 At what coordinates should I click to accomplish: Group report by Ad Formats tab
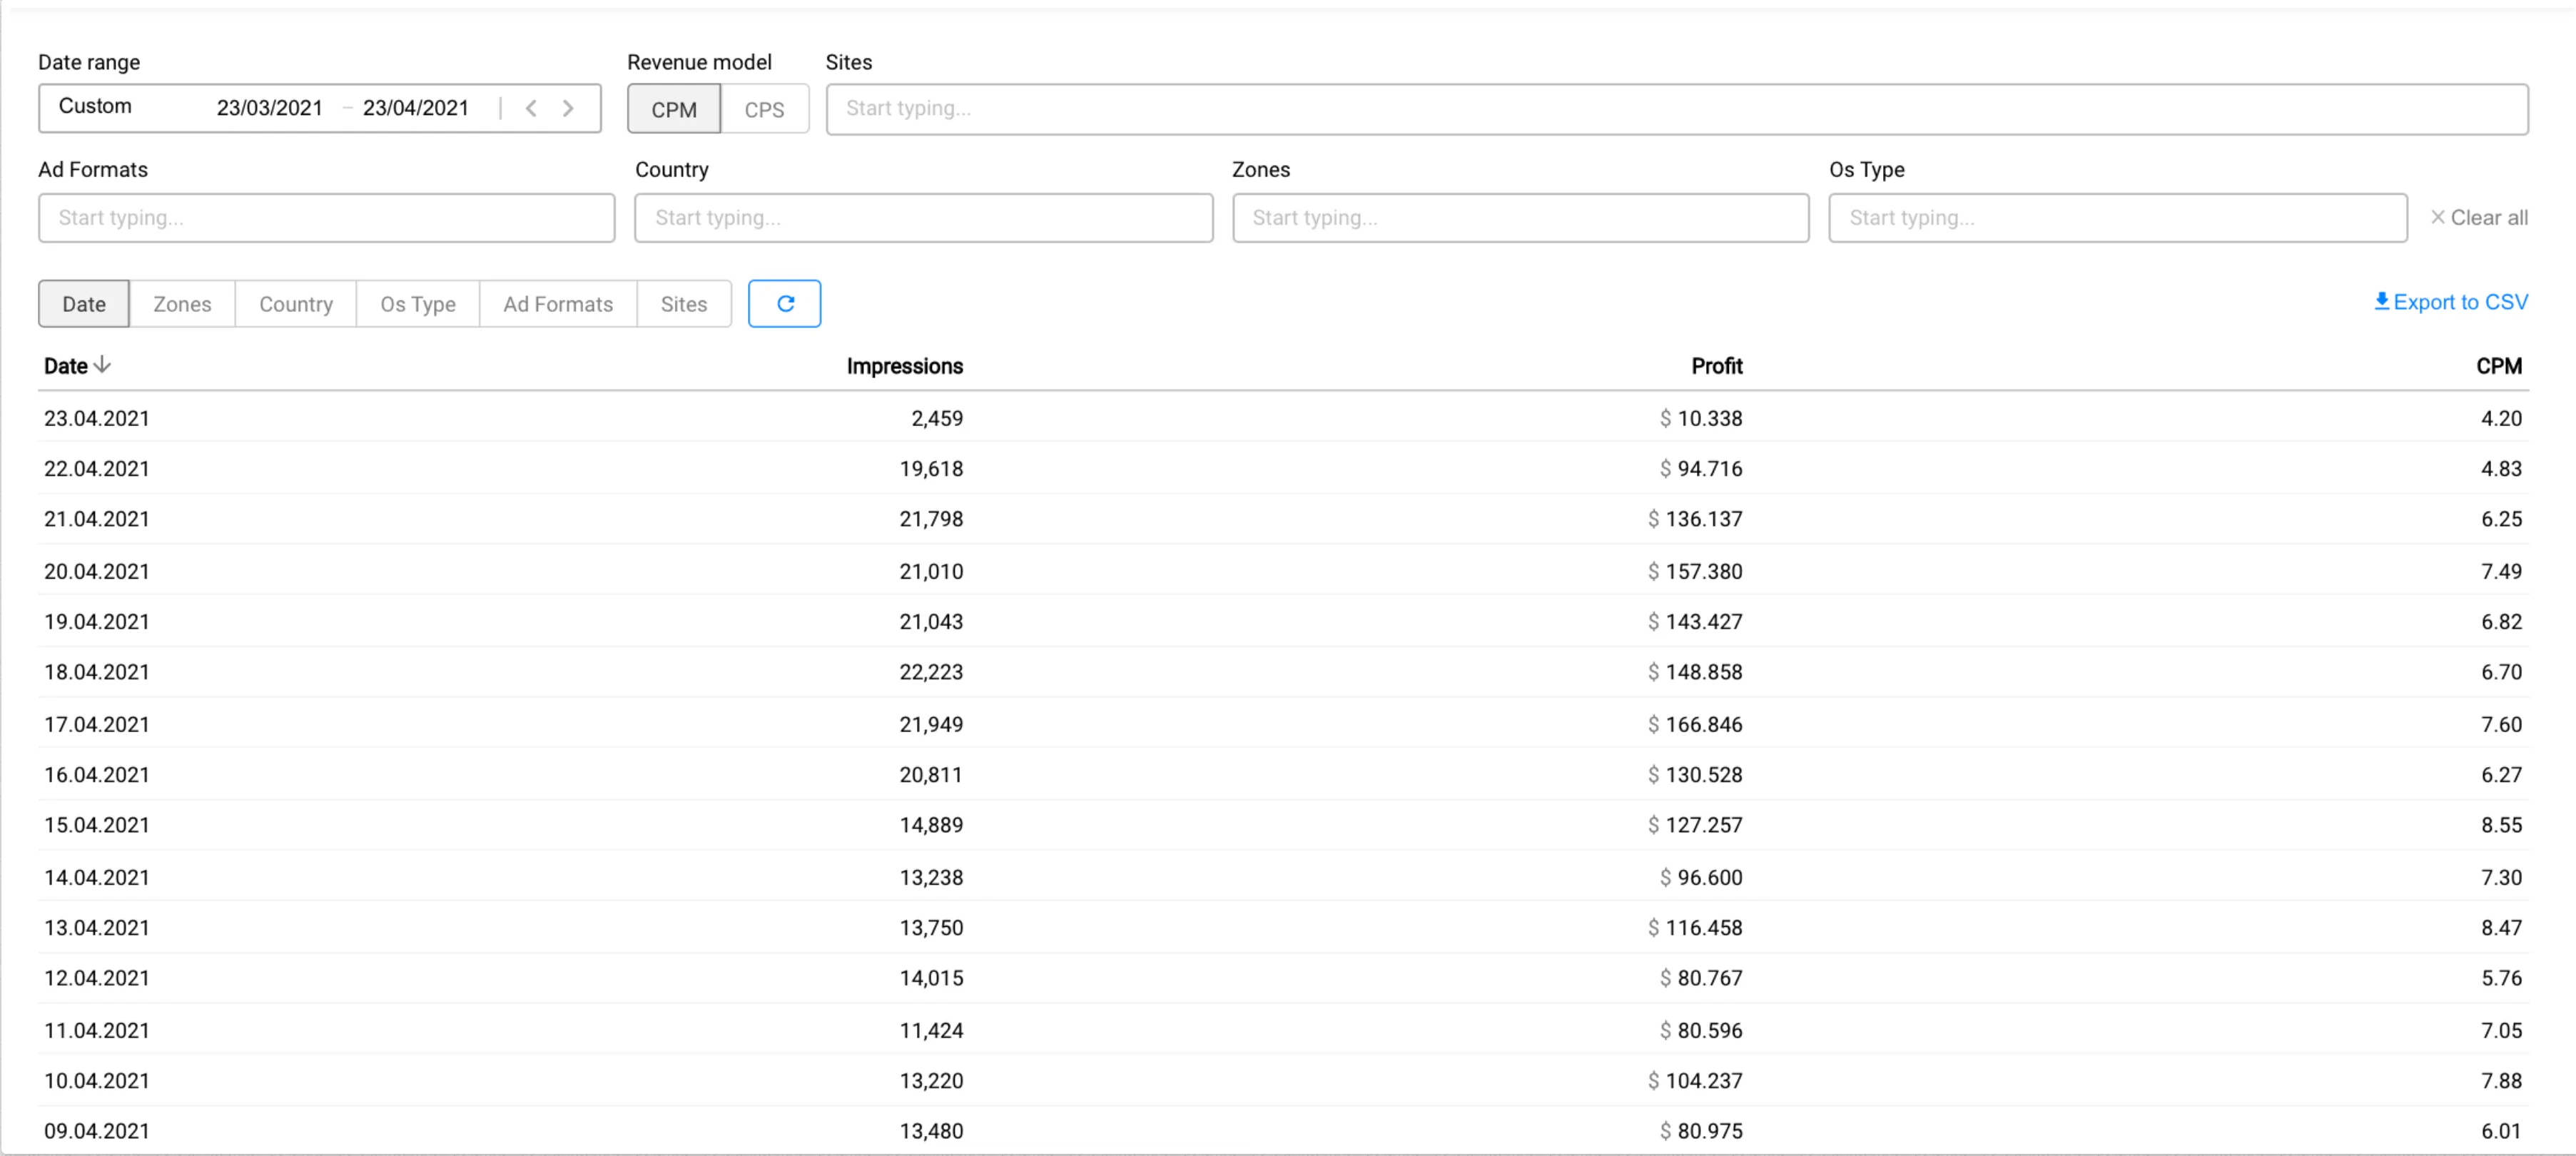click(558, 304)
